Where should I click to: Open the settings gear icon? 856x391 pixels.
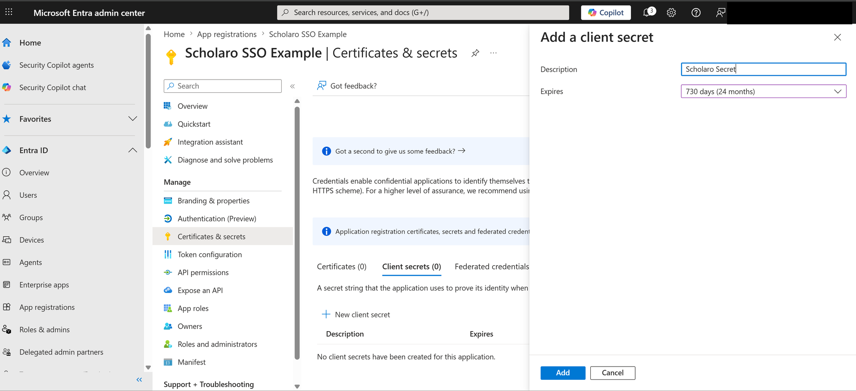coord(671,13)
